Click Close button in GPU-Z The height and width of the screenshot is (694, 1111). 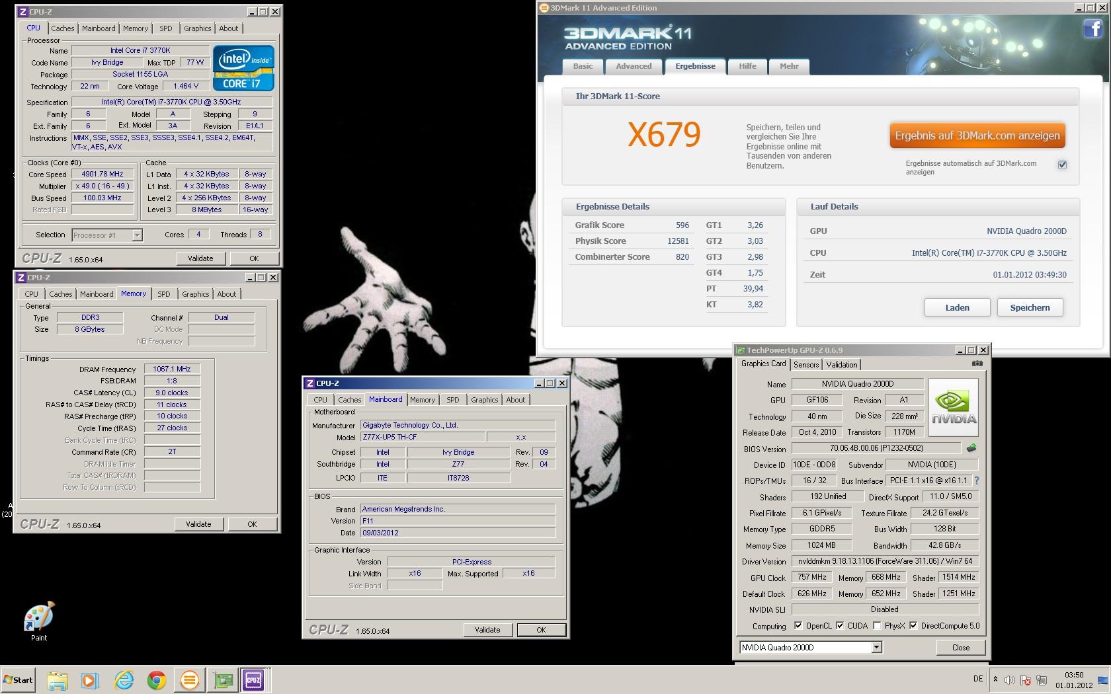pyautogui.click(x=961, y=648)
